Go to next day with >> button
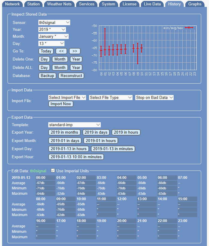 (x=75, y=51)
